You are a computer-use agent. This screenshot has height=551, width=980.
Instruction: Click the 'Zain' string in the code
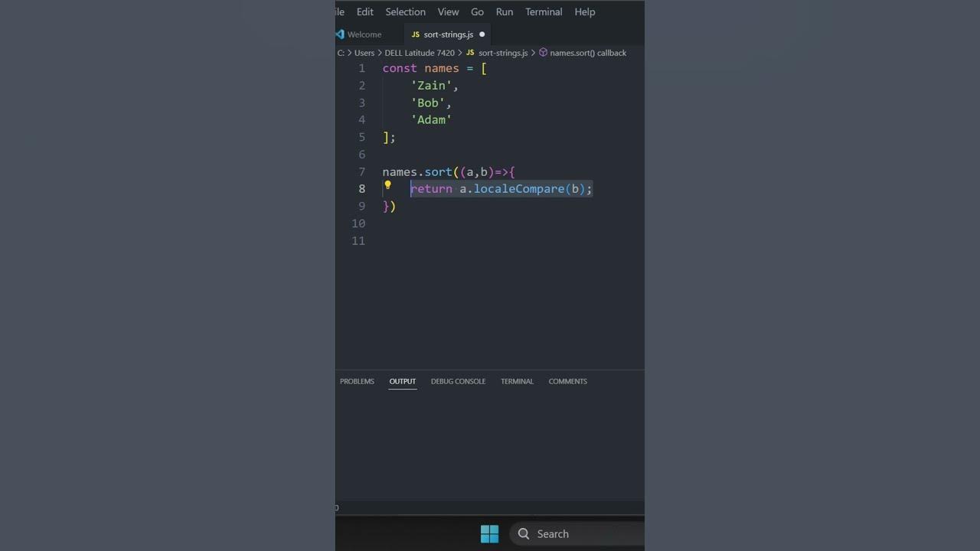pyautogui.click(x=431, y=85)
